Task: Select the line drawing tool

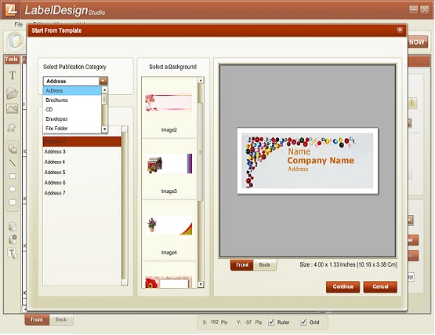Action: tap(13, 162)
